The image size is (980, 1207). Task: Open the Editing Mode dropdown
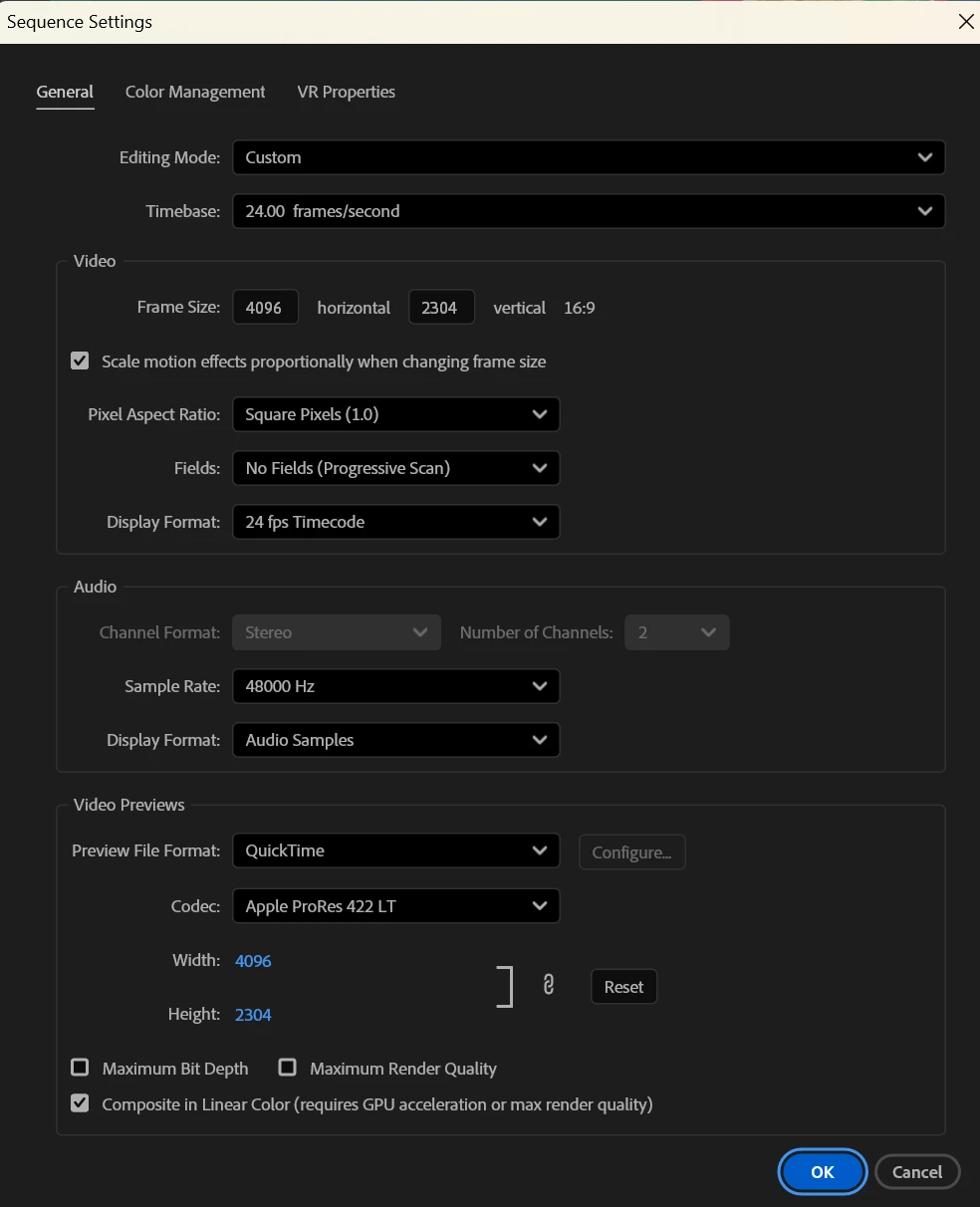[589, 157]
